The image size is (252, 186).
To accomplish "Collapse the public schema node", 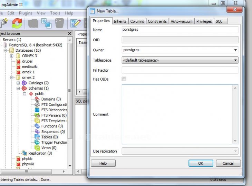I will [x=25, y=94].
